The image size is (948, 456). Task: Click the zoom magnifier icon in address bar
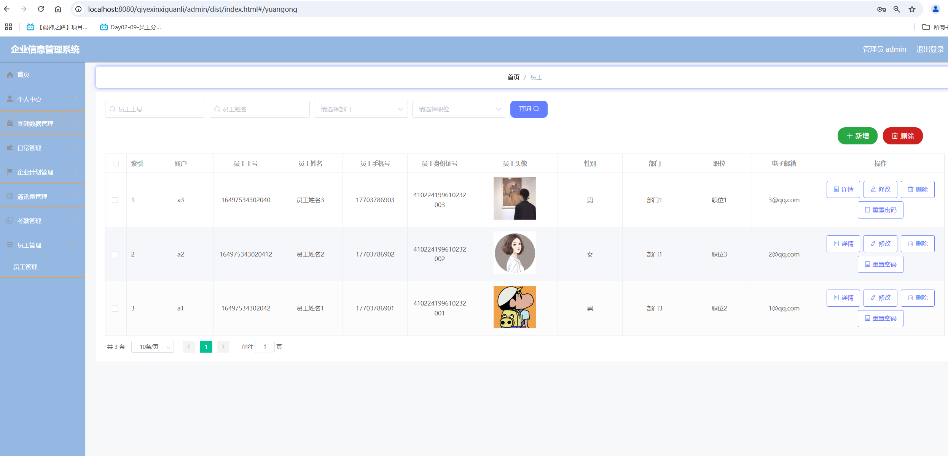[x=897, y=9]
